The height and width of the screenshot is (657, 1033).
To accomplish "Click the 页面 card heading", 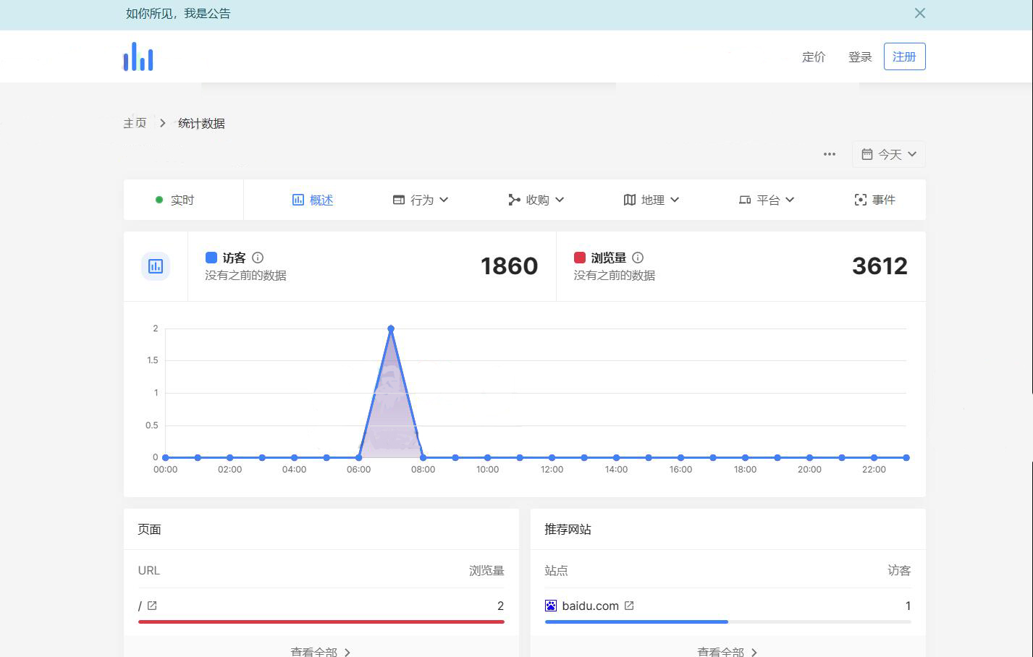I will [149, 530].
